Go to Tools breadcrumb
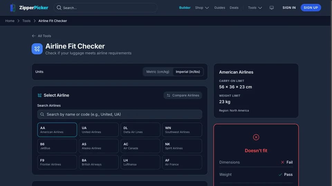Screen dimensions: 332x186 tap(27, 21)
